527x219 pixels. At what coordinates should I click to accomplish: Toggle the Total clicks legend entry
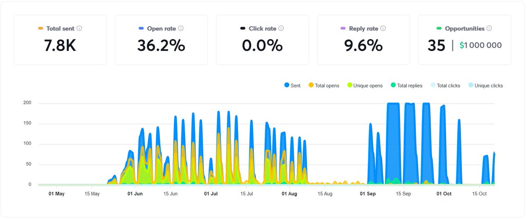(445, 86)
